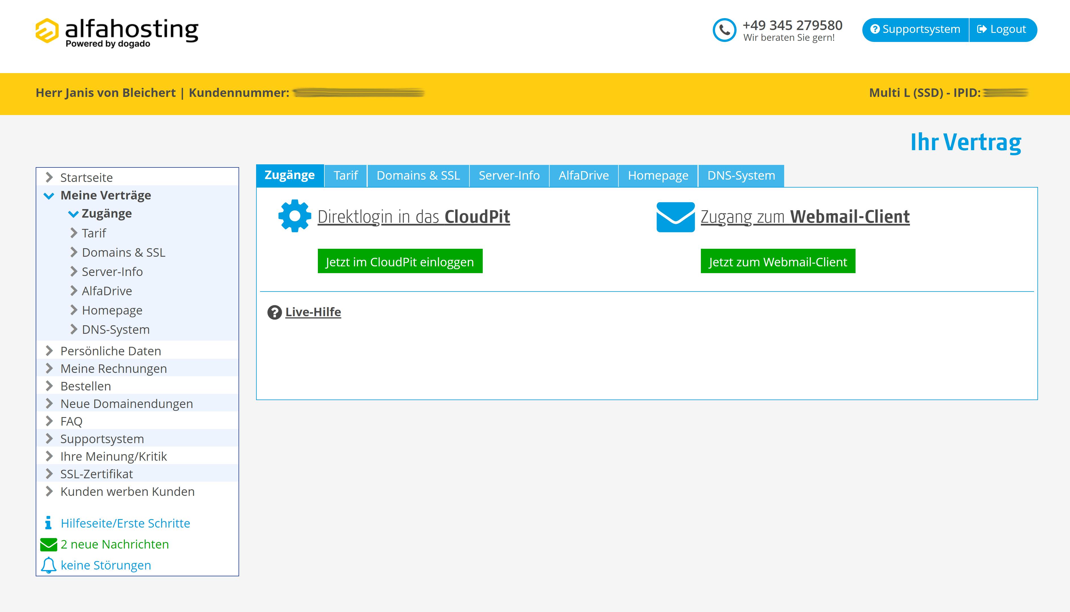Viewport: 1070px width, 612px height.
Task: Expand the Startseite arrow in the sidebar
Action: click(x=49, y=177)
